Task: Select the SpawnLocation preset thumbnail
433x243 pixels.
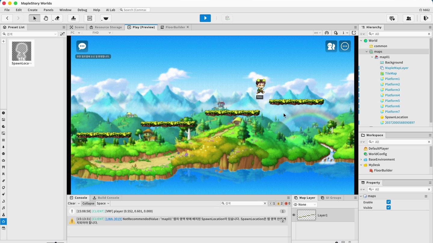Action: [x=22, y=53]
